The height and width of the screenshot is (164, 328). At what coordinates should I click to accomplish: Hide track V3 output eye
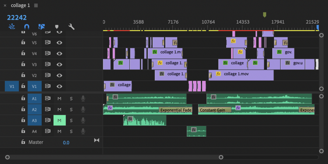click(59, 64)
